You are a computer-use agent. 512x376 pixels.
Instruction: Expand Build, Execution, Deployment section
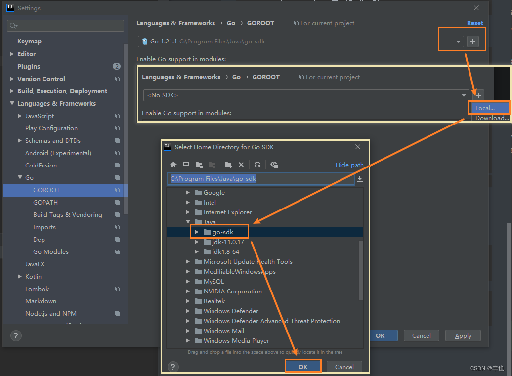pos(12,91)
